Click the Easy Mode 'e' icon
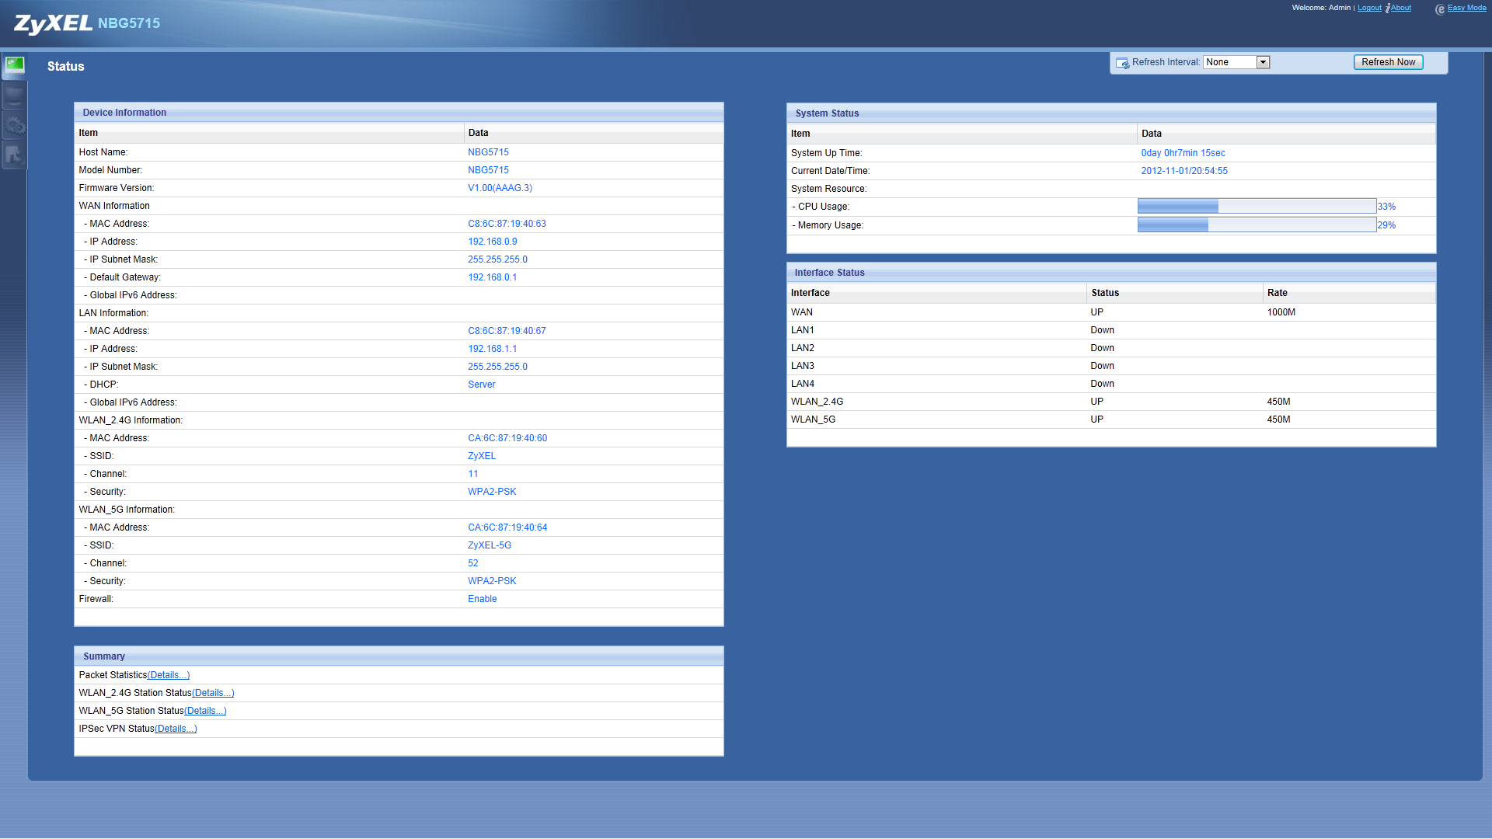 pyautogui.click(x=1440, y=9)
